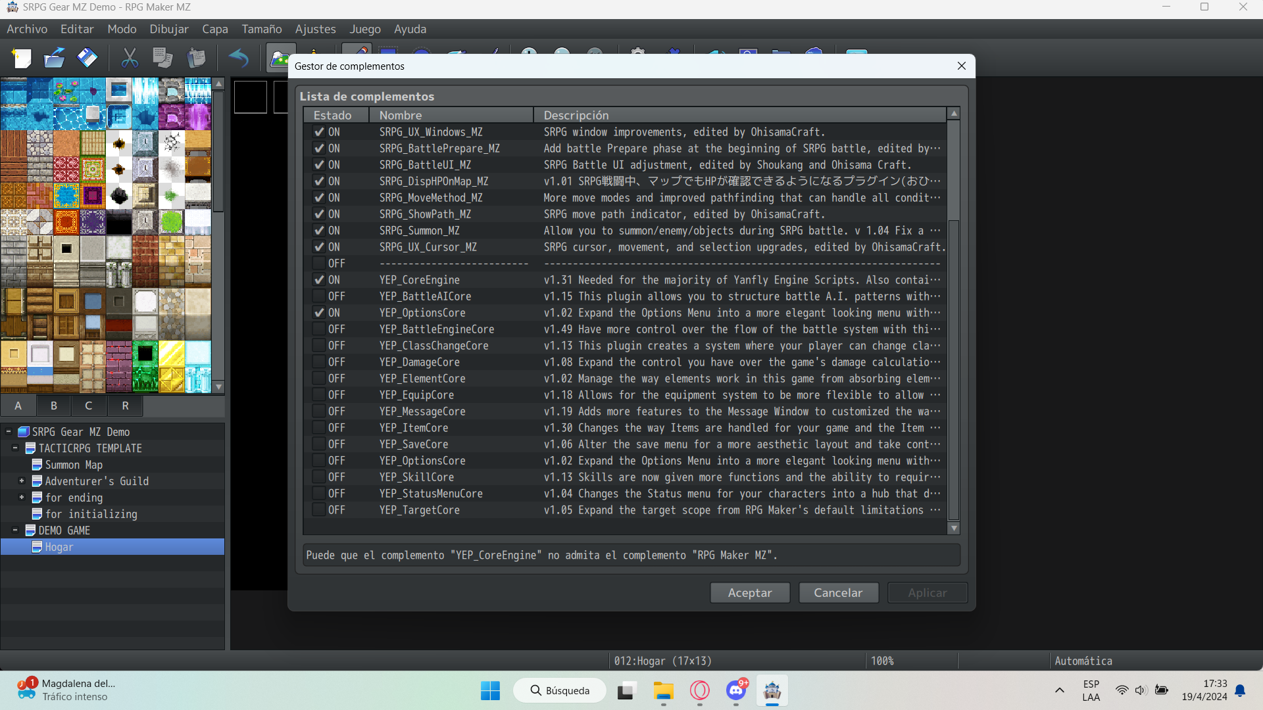This screenshot has width=1263, height=710.
Task: Click the plugin list scroll-up arrow
Action: pos(954,114)
